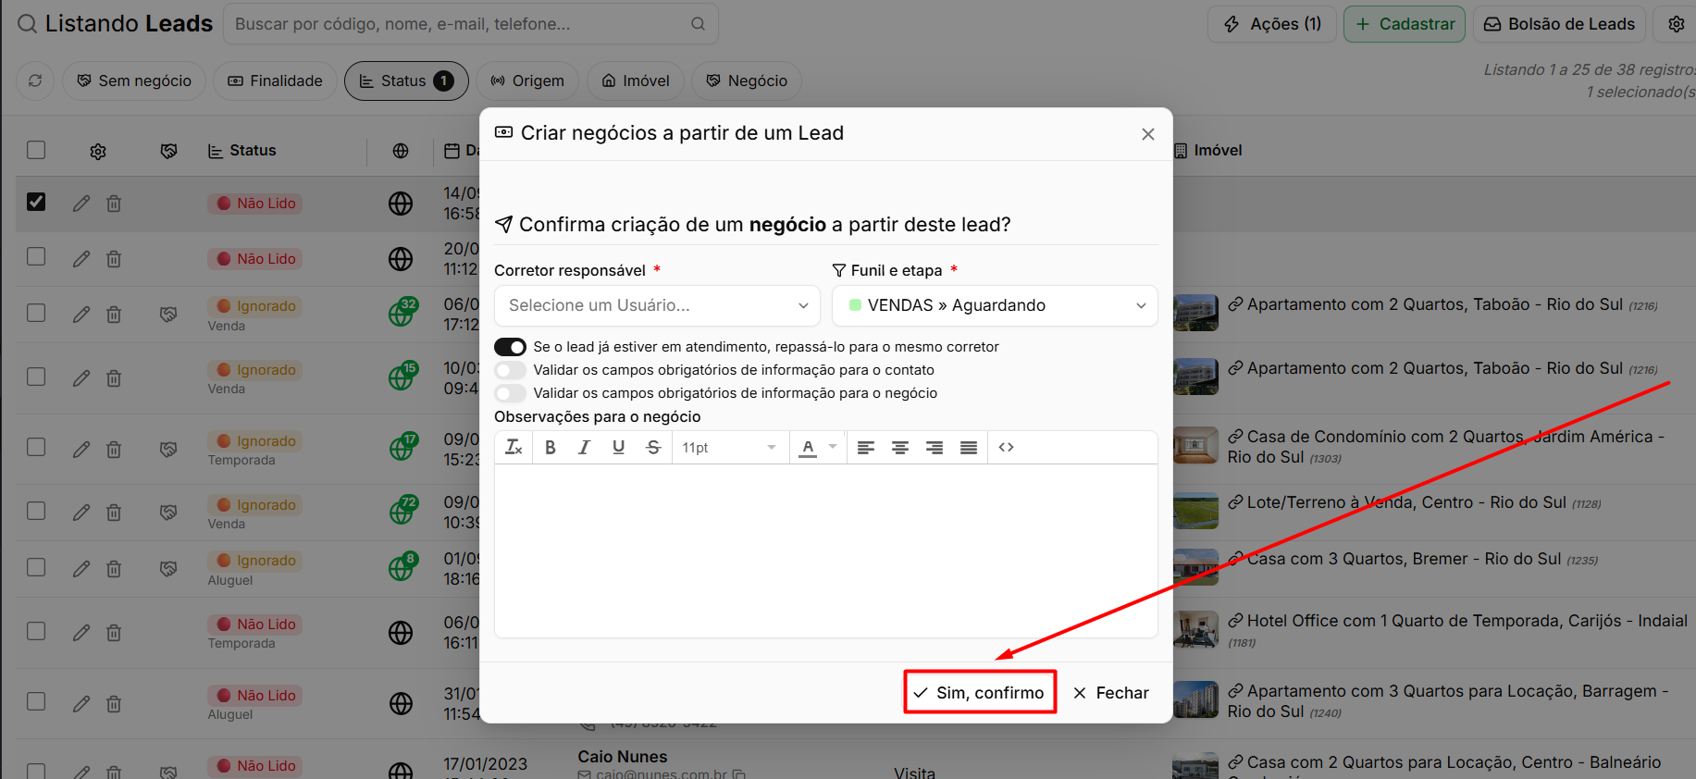1696x779 pixels.
Task: Apply the text color A swatch
Action: pyautogui.click(x=809, y=448)
